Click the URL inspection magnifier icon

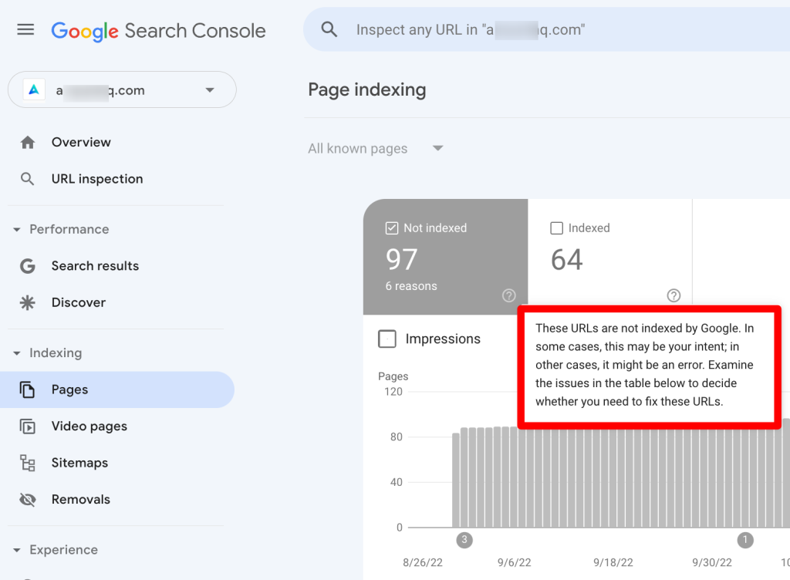[28, 179]
